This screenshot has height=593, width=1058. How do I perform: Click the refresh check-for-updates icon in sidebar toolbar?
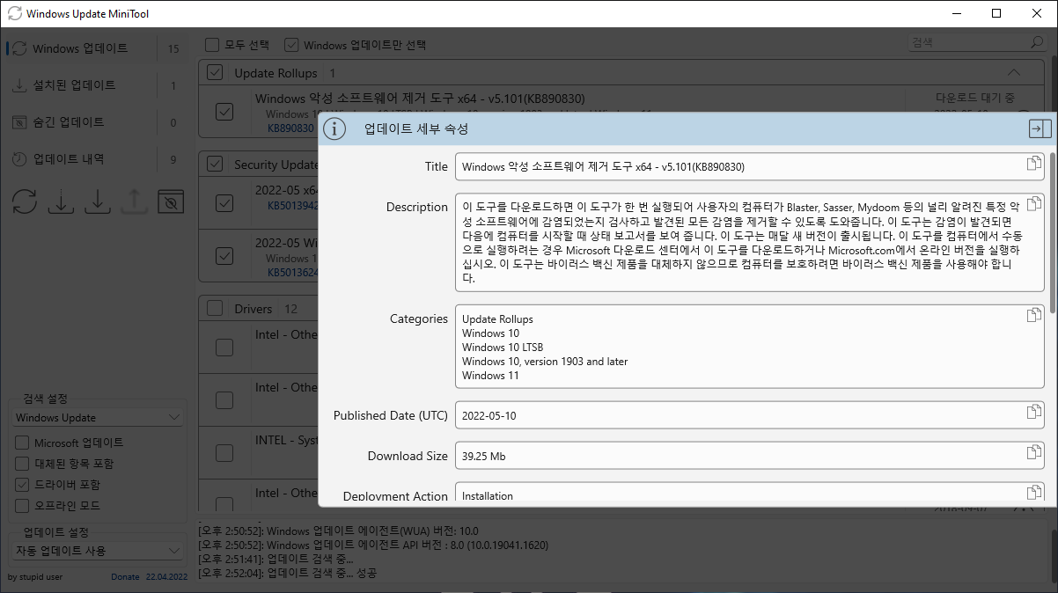[x=25, y=201]
